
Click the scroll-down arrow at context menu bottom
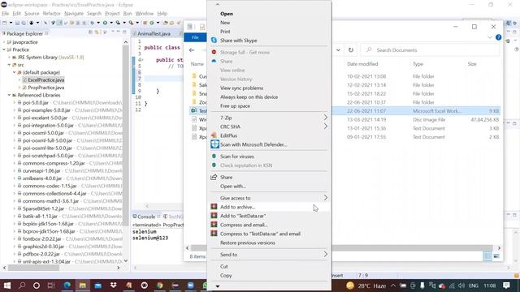click(217, 286)
